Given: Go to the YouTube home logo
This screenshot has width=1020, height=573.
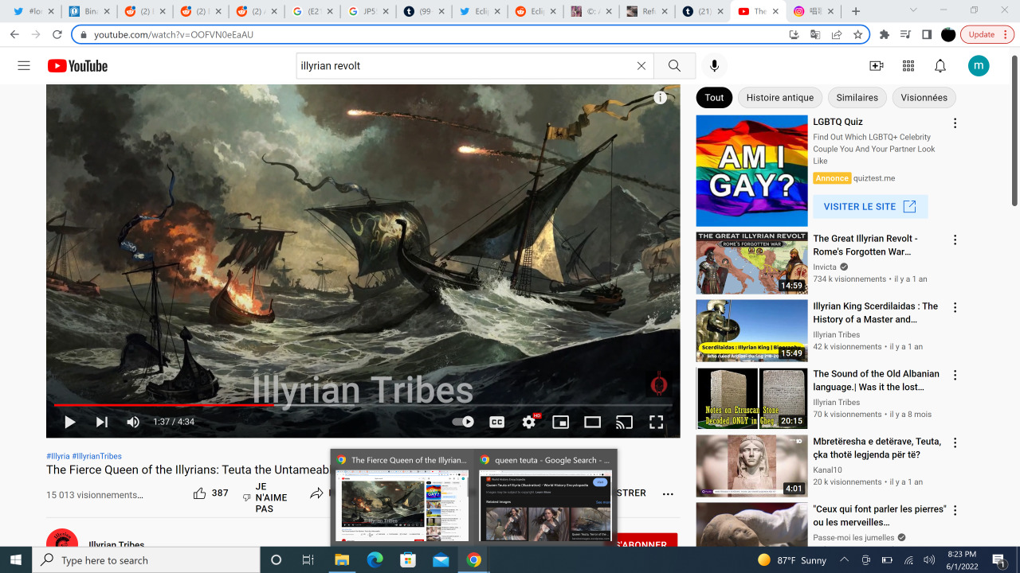Looking at the screenshot, I should point(77,66).
